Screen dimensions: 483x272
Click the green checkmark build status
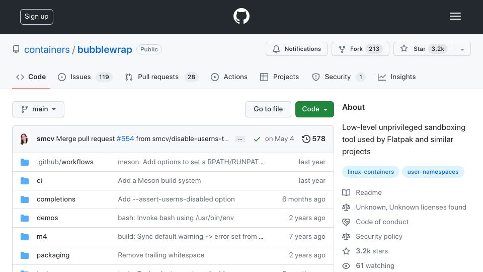pos(257,139)
